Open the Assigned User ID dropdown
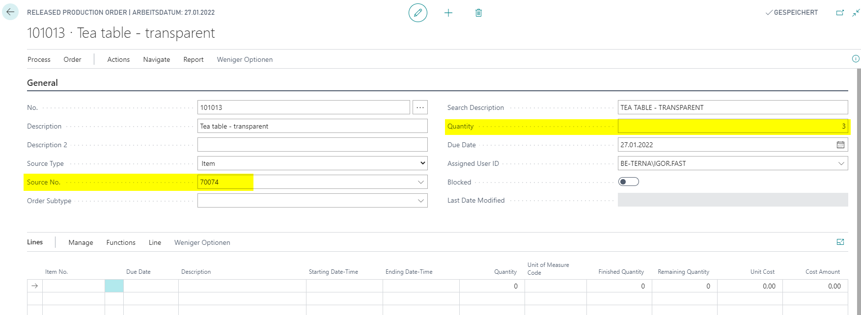The image size is (861, 315). click(x=841, y=163)
